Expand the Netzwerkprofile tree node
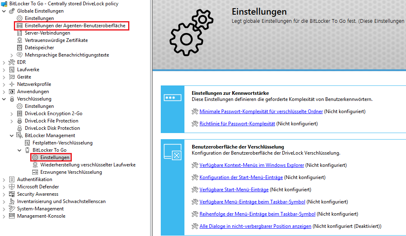This screenshot has width=406, height=236. [4, 85]
